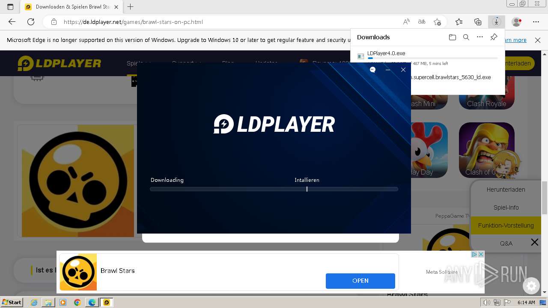Open Edge Settings and more menu
The width and height of the screenshot is (548, 308).
tap(536, 22)
